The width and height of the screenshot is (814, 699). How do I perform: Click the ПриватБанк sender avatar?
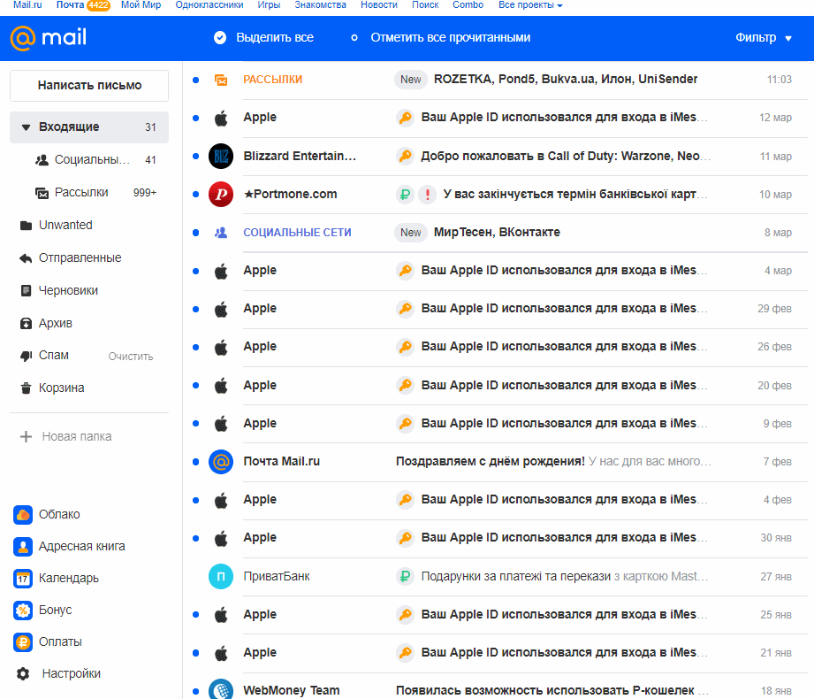click(221, 576)
